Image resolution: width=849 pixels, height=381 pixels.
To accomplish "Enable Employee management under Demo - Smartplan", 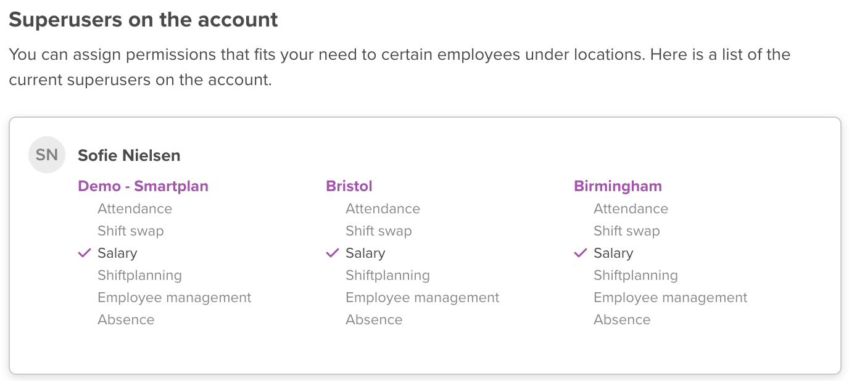I will coord(174,298).
